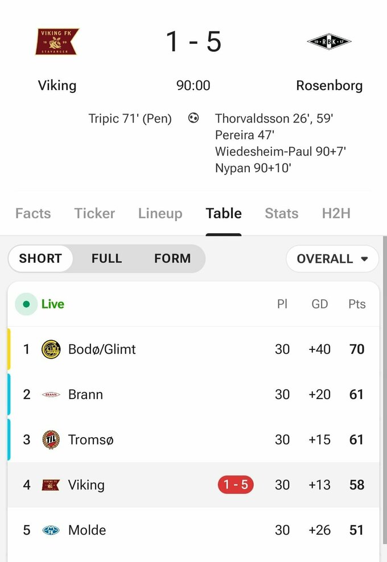Image resolution: width=387 pixels, height=562 pixels.
Task: Click the red 1 - 5 live score badge
Action: coord(236,485)
